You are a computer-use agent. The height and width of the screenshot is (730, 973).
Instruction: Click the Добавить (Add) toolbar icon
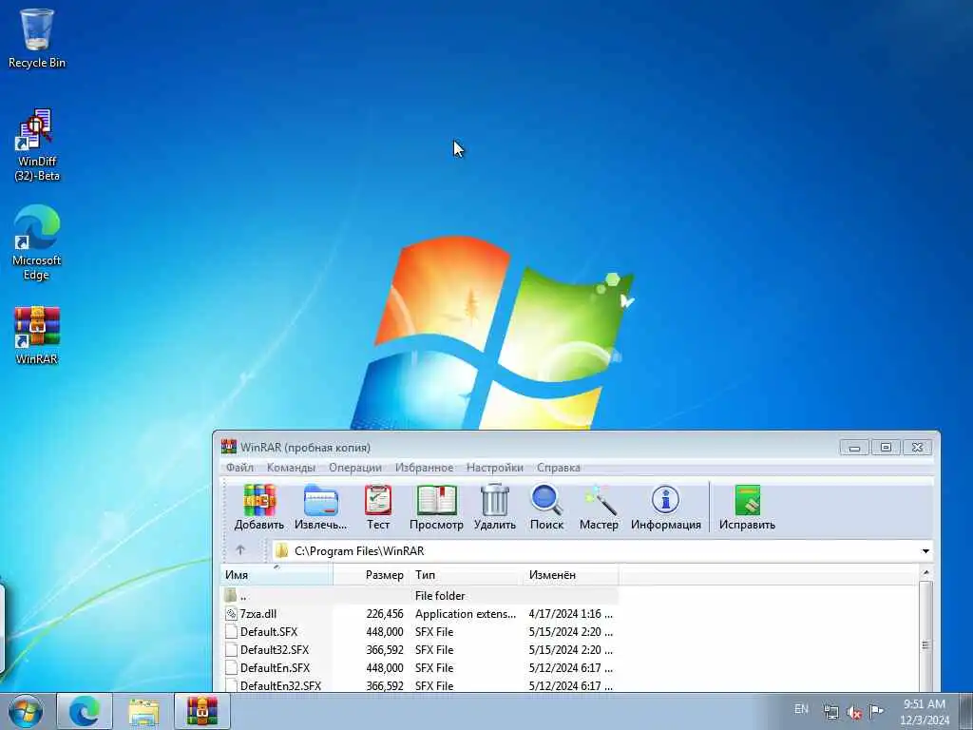point(258,508)
